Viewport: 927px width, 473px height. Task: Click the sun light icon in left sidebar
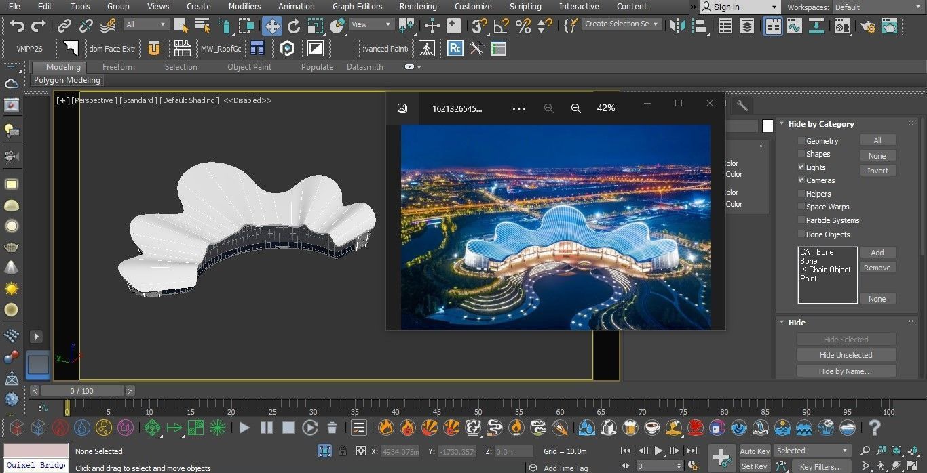[x=11, y=289]
